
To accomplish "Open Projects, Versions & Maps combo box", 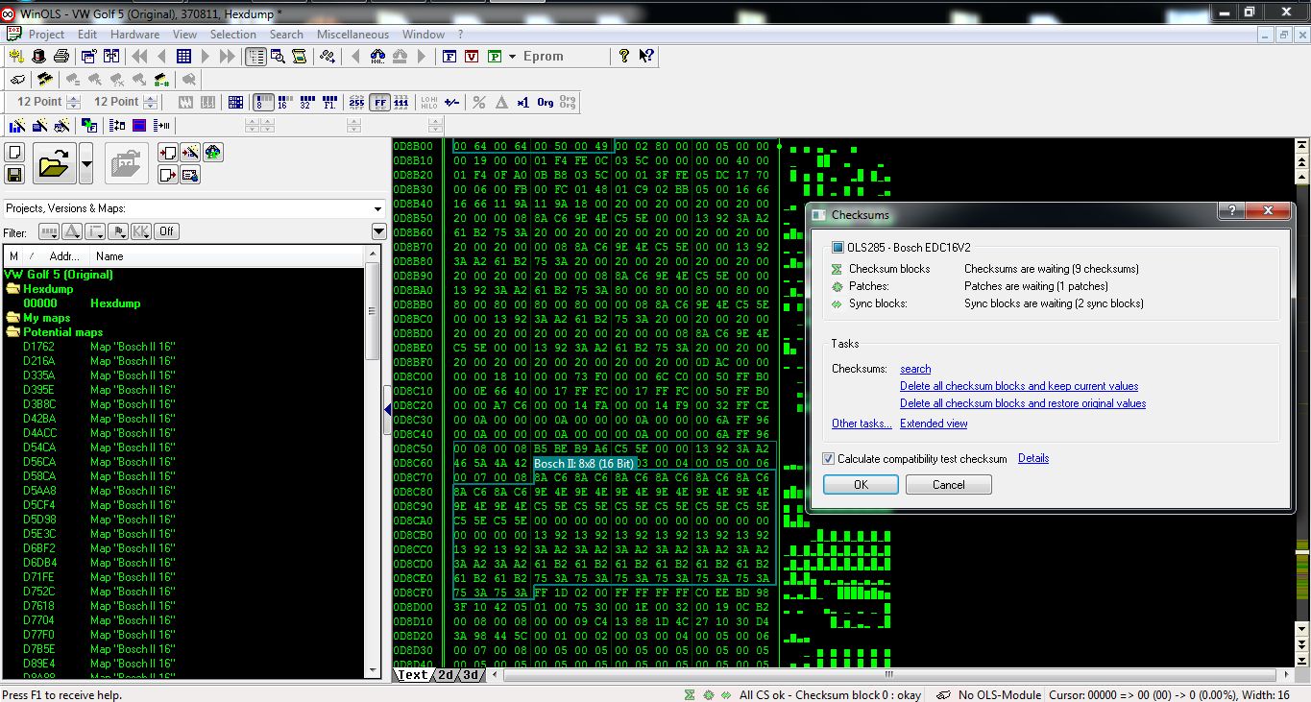I will point(193,208).
